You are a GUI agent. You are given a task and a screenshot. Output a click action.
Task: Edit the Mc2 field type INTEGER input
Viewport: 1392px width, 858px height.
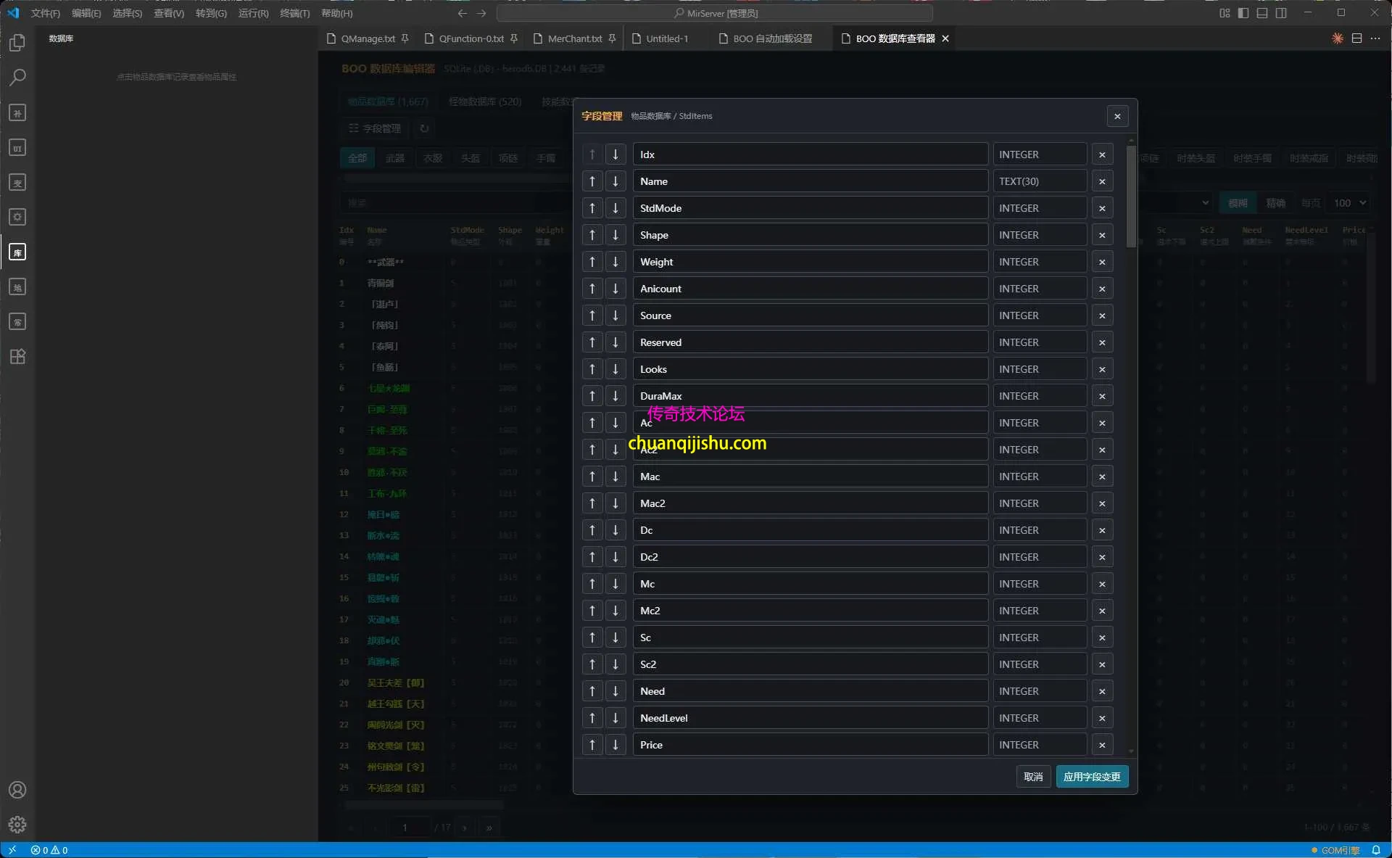pos(1040,611)
